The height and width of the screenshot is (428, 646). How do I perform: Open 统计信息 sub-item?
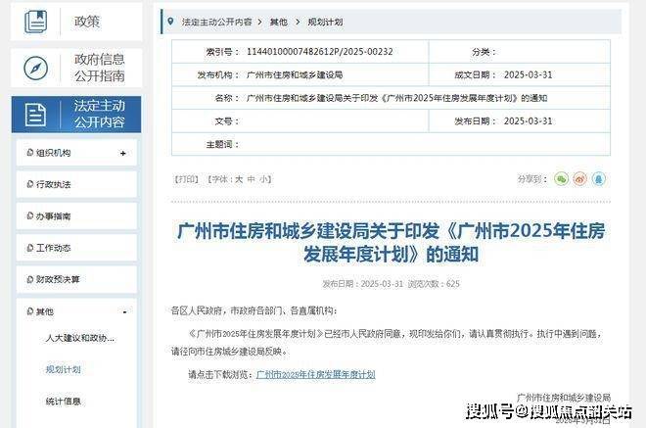[x=63, y=402]
